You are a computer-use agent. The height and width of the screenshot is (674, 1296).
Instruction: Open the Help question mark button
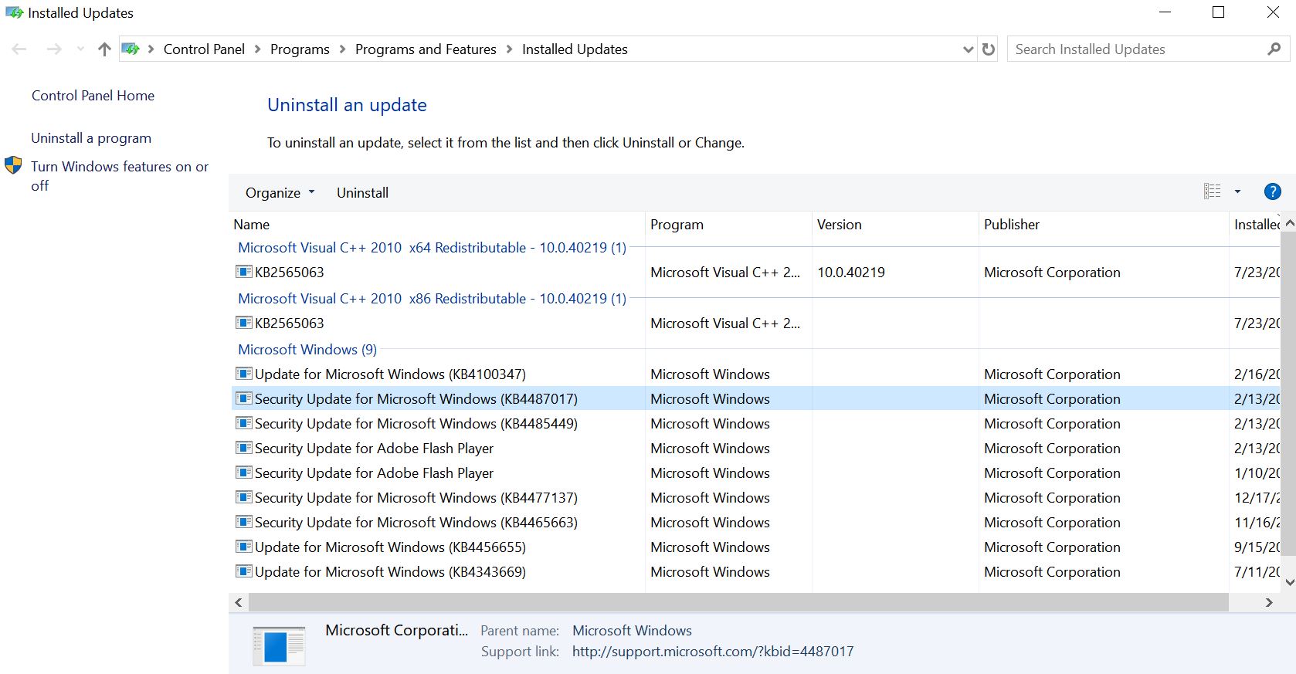[1273, 191]
